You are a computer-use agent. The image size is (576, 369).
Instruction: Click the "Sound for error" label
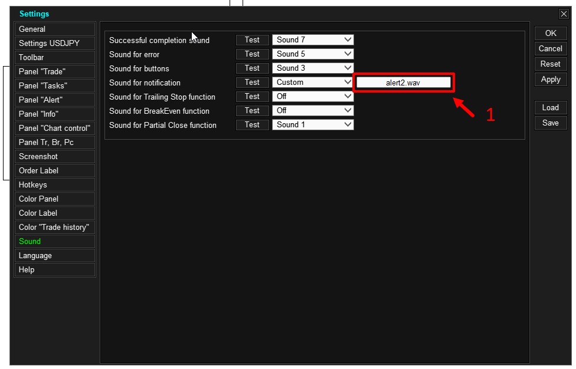[134, 54]
